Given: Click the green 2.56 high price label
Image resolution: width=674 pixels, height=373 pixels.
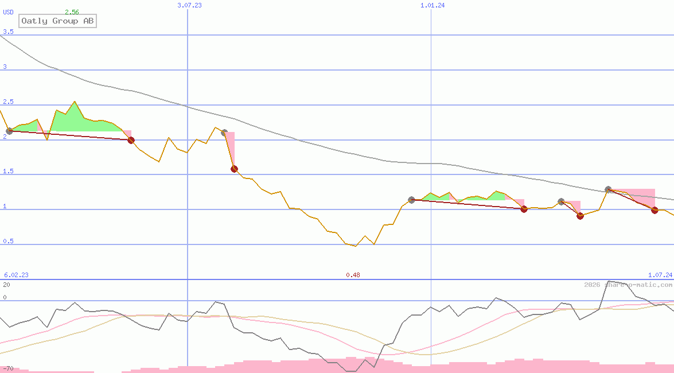Looking at the screenshot, I should [72, 12].
